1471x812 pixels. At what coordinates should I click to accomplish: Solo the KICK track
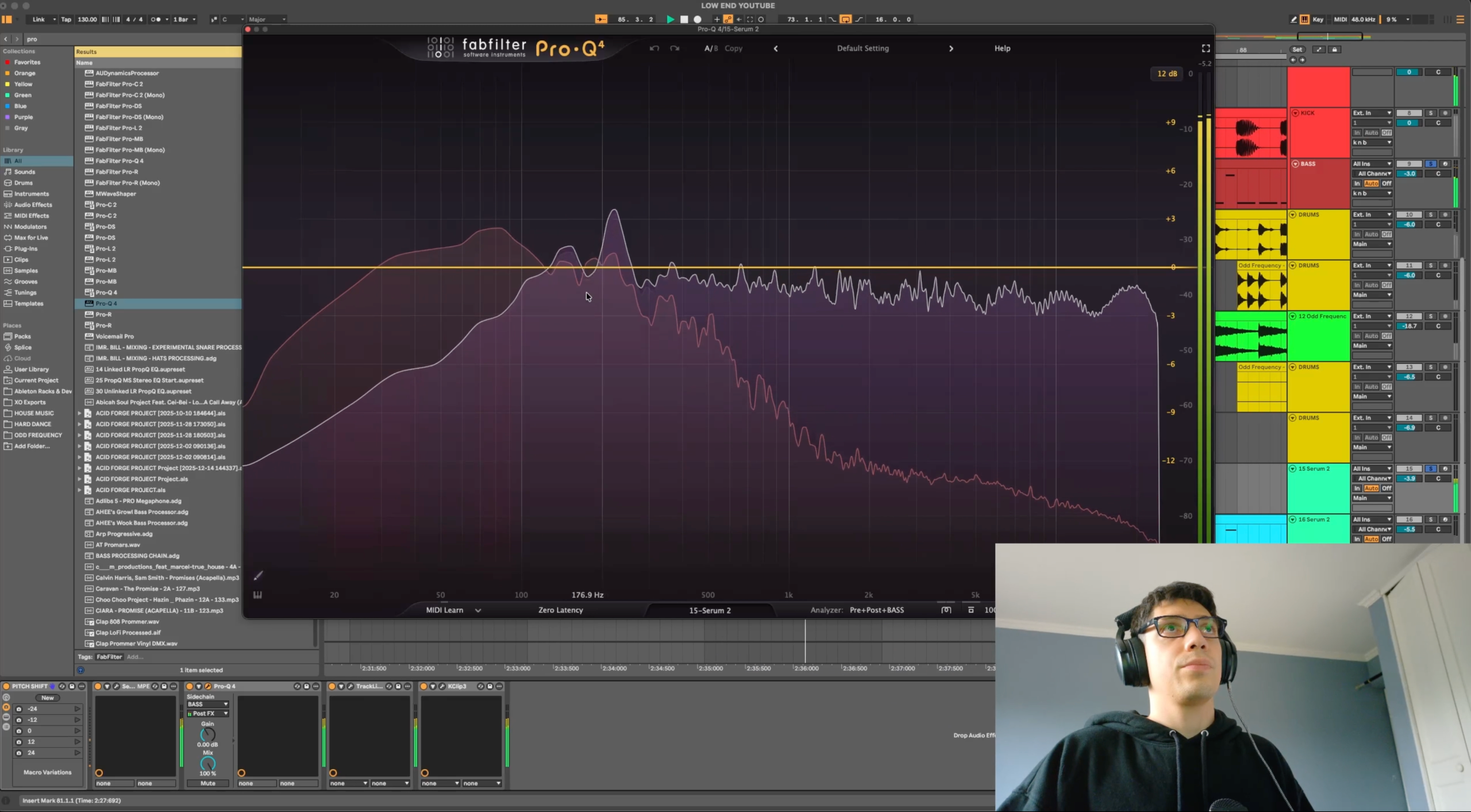[1431, 113]
